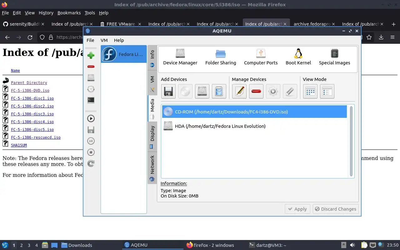
Task: Click gear play icon in Manage Devices
Action: click(273, 92)
